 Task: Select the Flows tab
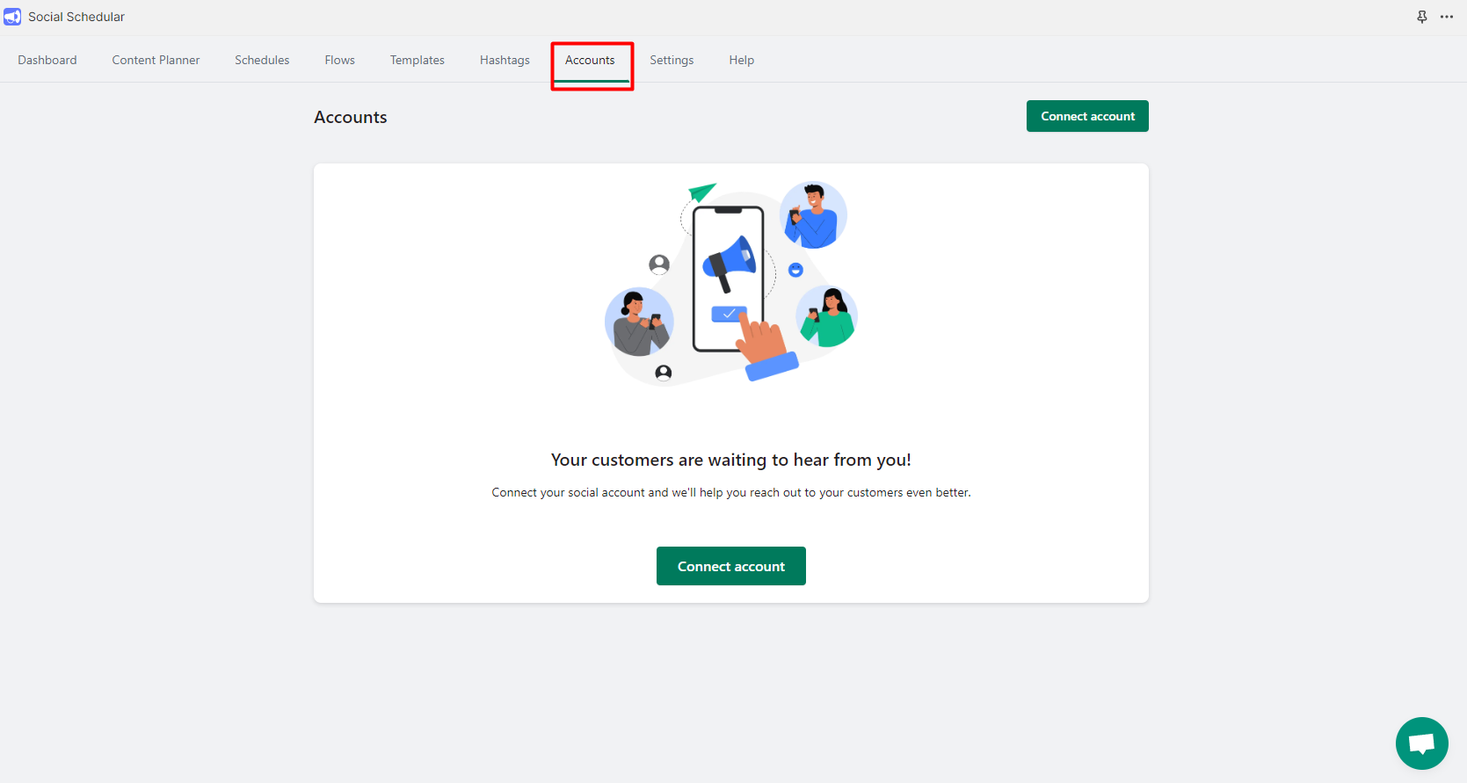339,60
